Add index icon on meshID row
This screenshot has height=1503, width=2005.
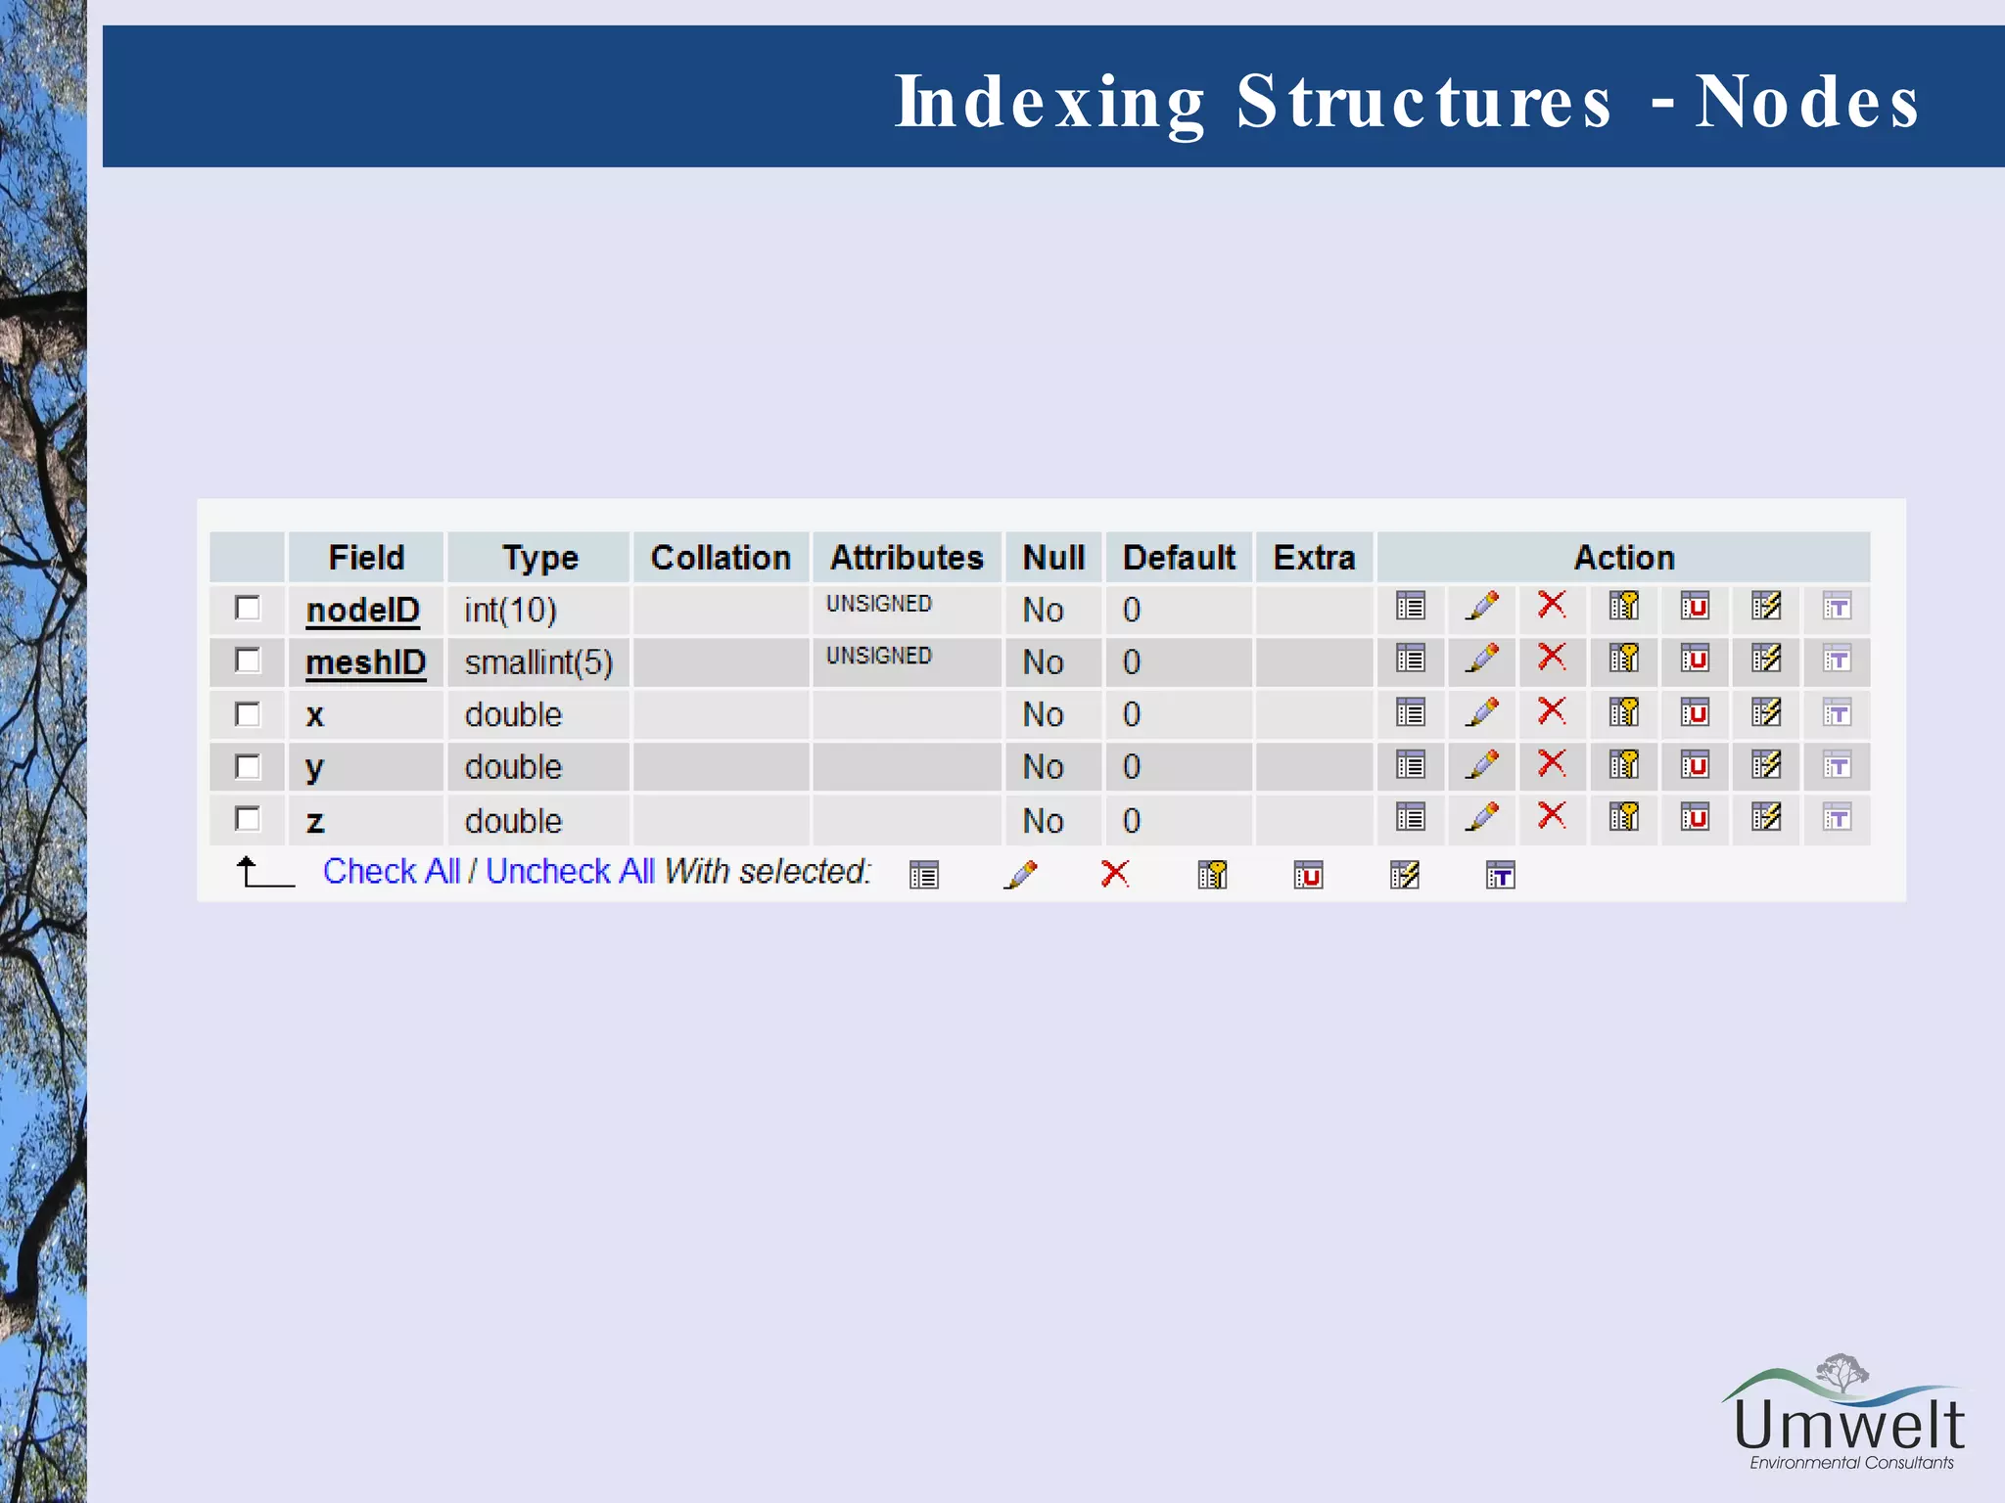(x=1766, y=658)
